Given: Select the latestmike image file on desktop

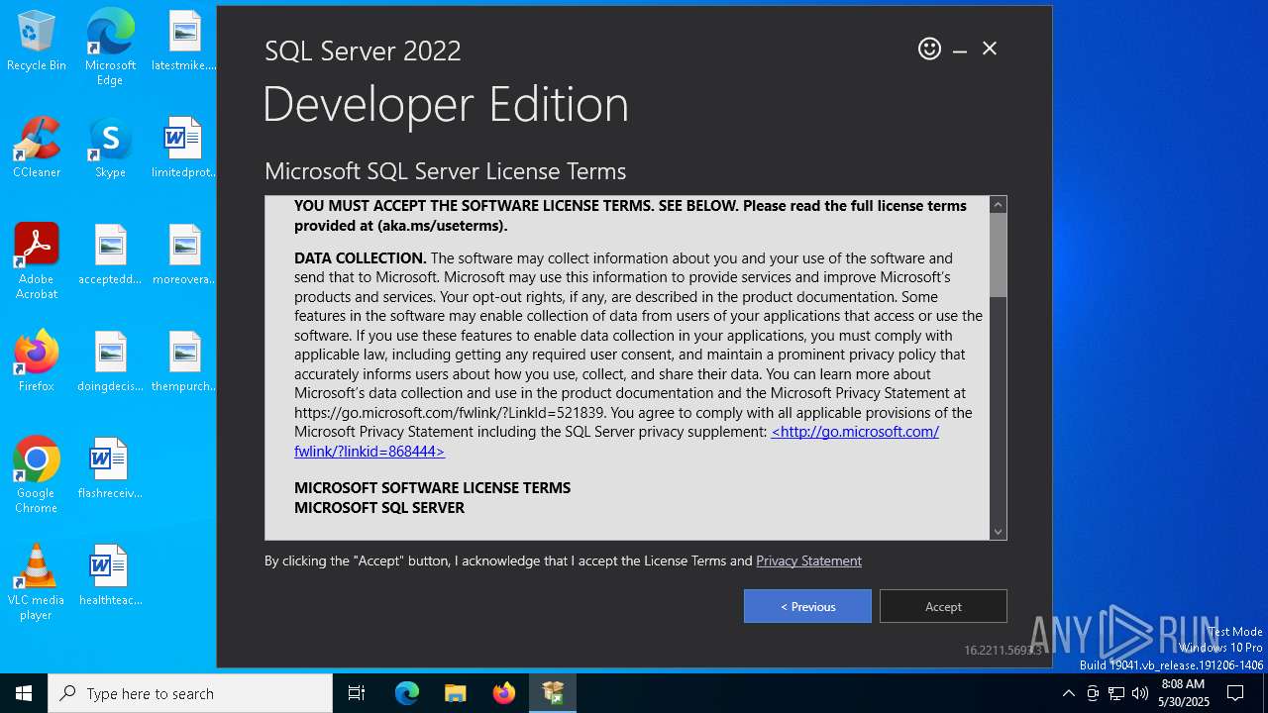Looking at the screenshot, I should 184,42.
